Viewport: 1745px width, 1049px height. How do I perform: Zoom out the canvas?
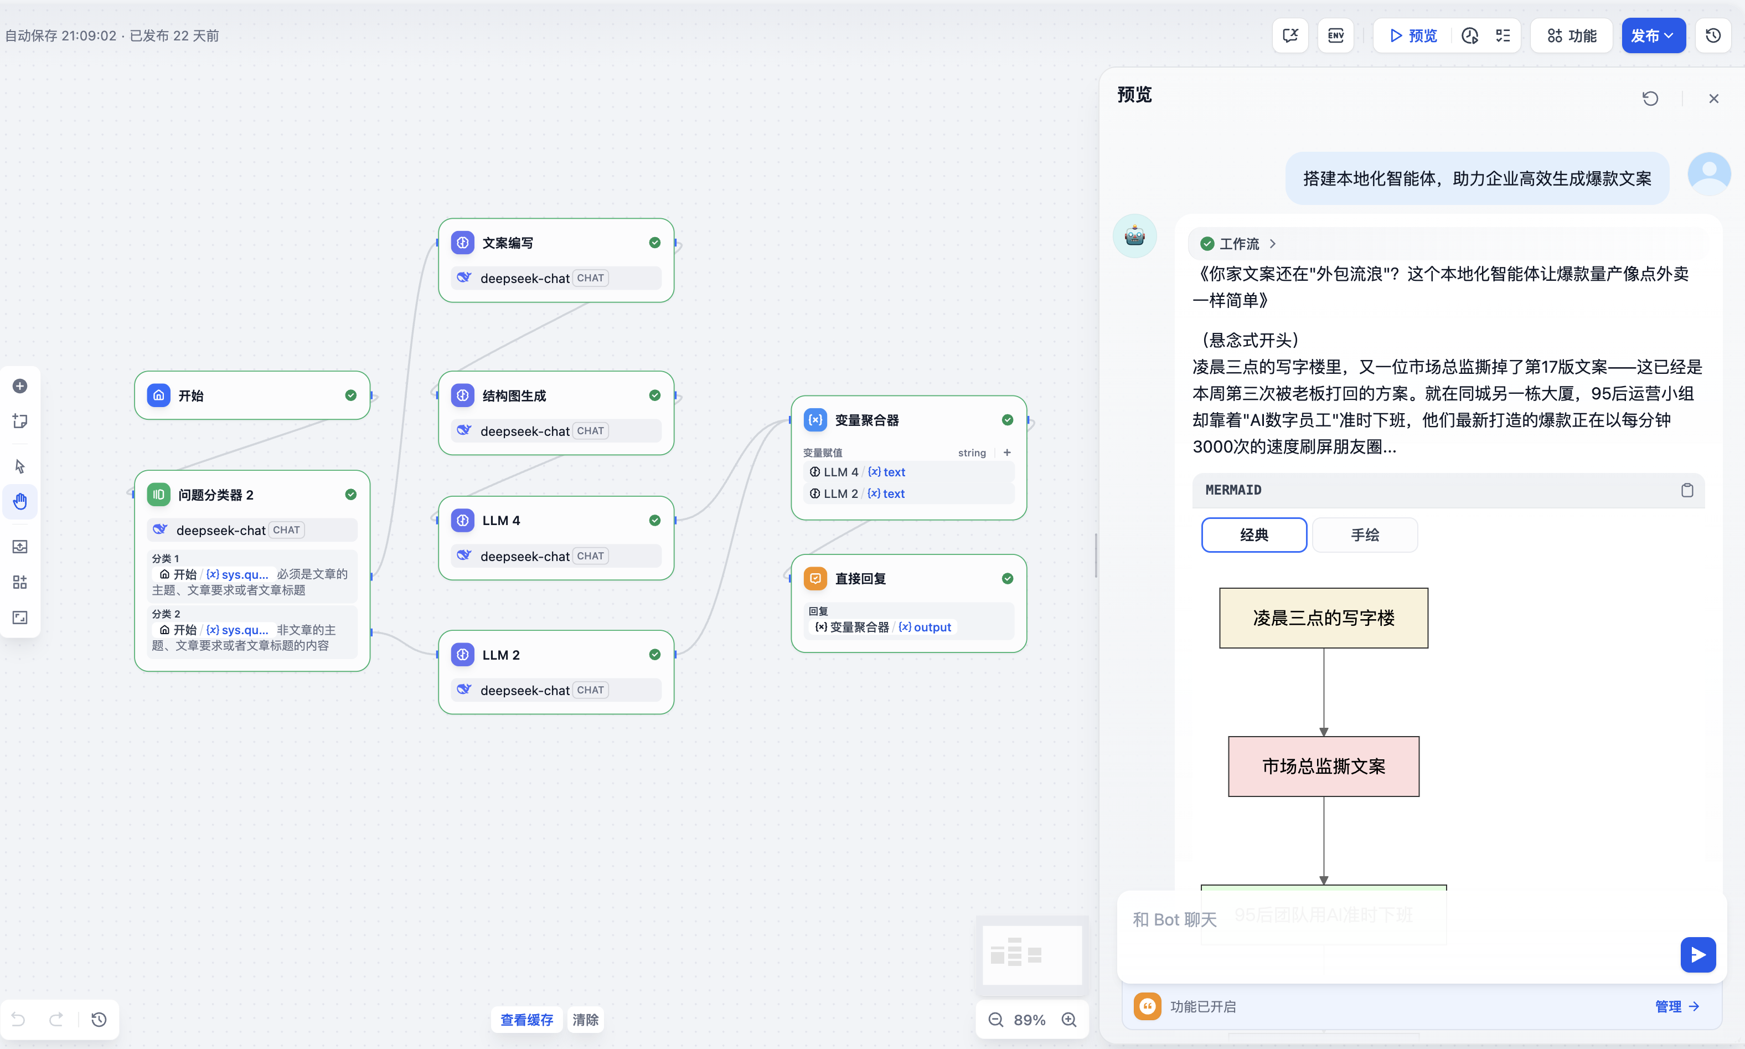(x=996, y=1020)
